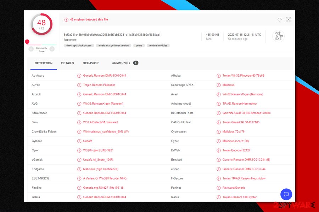Click the 48/72 detection score circle
The width and height of the screenshot is (319, 212).
click(41, 24)
